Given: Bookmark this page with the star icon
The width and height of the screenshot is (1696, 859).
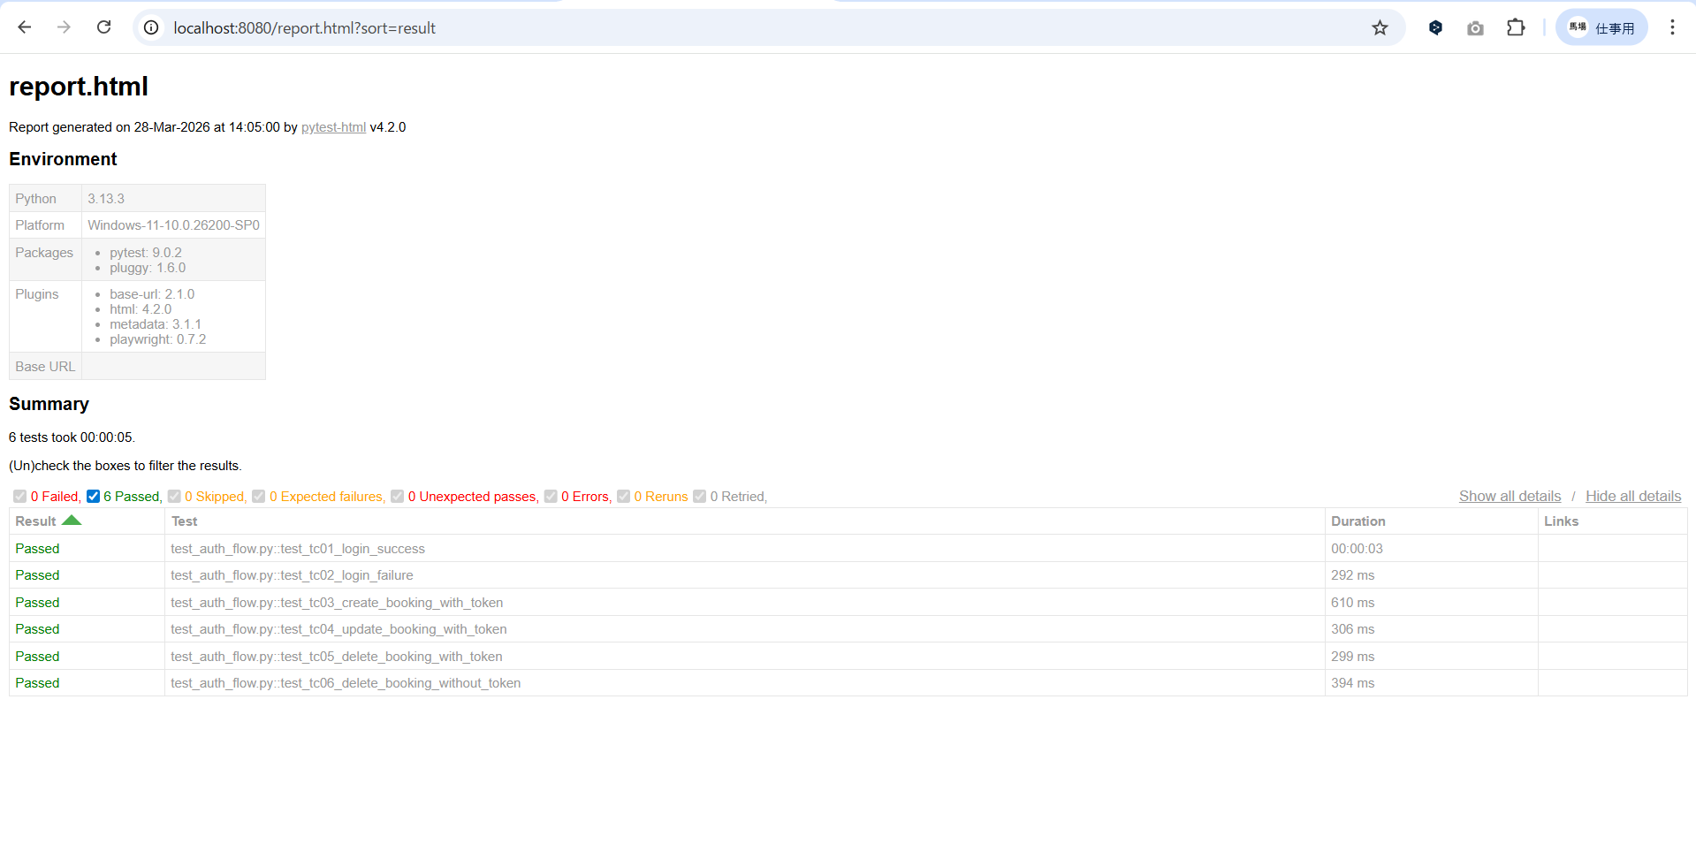Looking at the screenshot, I should (x=1380, y=28).
